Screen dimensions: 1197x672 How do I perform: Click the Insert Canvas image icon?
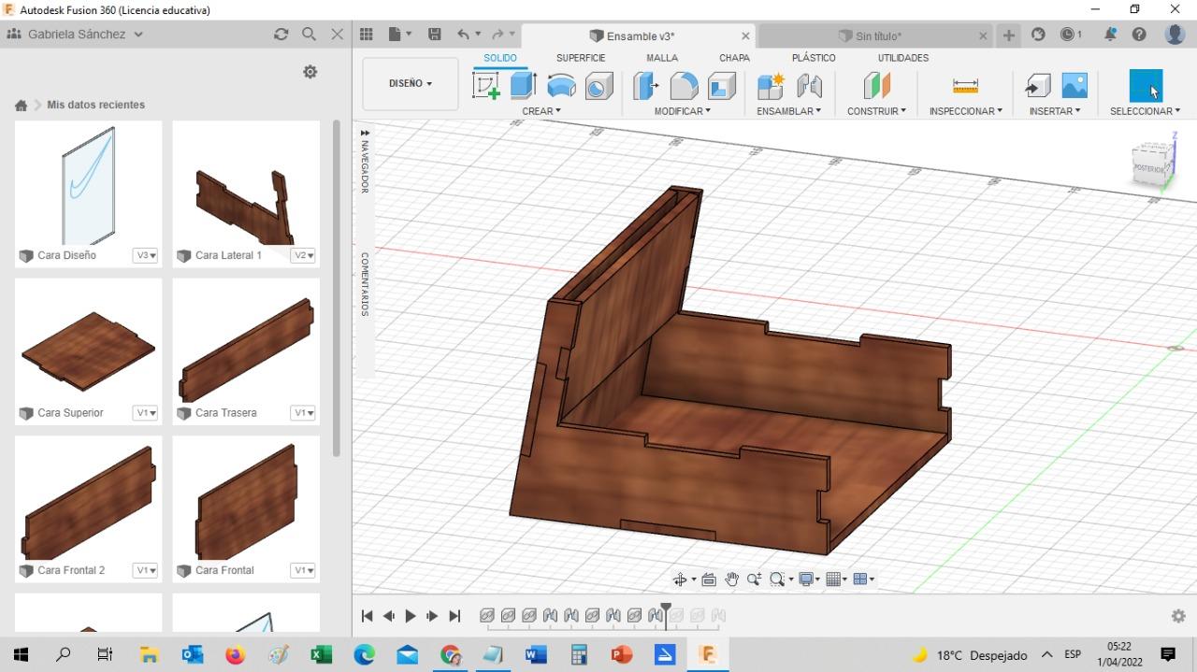(1074, 86)
